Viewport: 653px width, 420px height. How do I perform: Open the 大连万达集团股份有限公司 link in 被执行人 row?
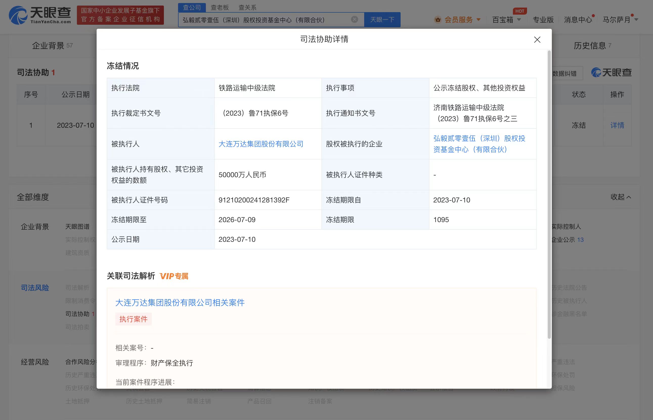point(261,144)
